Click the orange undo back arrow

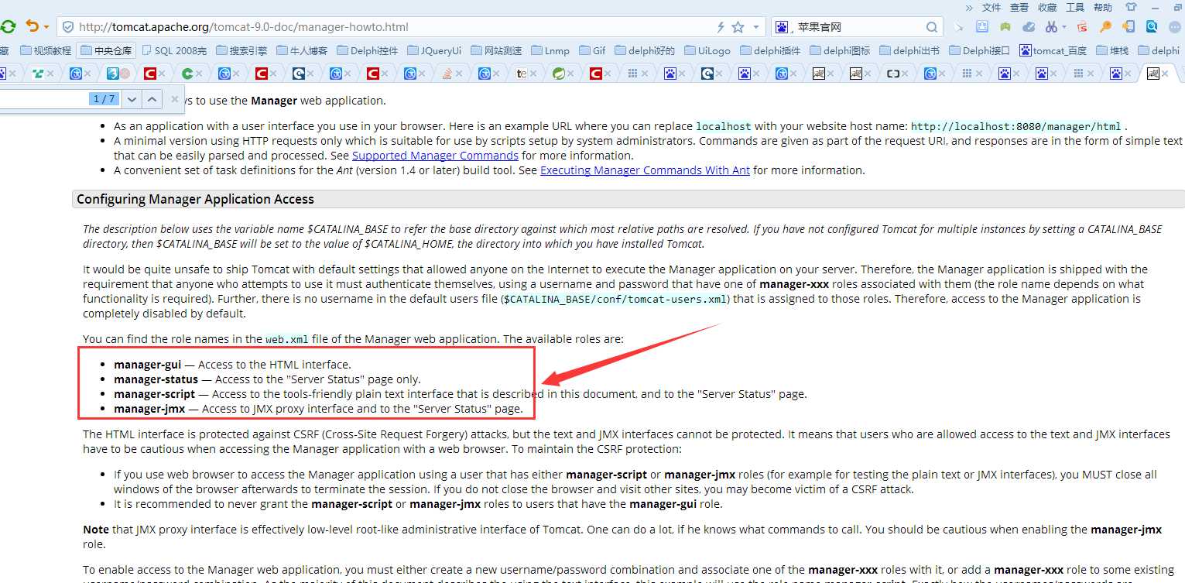coord(33,26)
